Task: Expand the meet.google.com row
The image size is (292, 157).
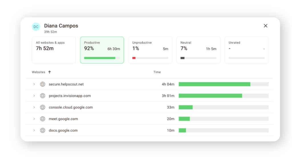Action: (x=34, y=119)
